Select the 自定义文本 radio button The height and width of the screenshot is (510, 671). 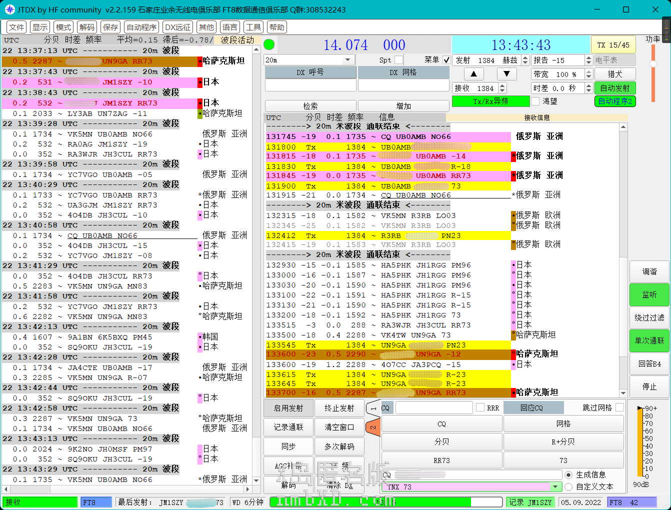[x=568, y=486]
